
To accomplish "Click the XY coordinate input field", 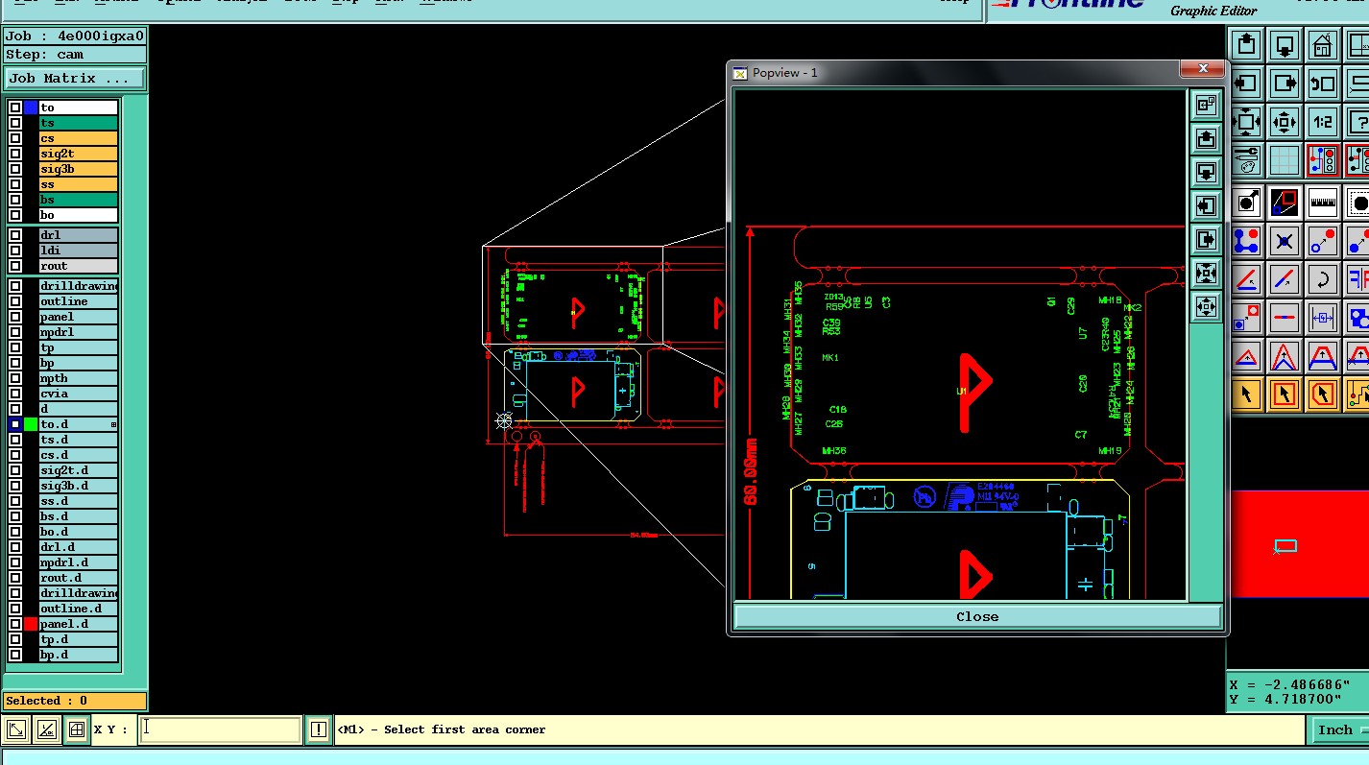I will coord(220,729).
